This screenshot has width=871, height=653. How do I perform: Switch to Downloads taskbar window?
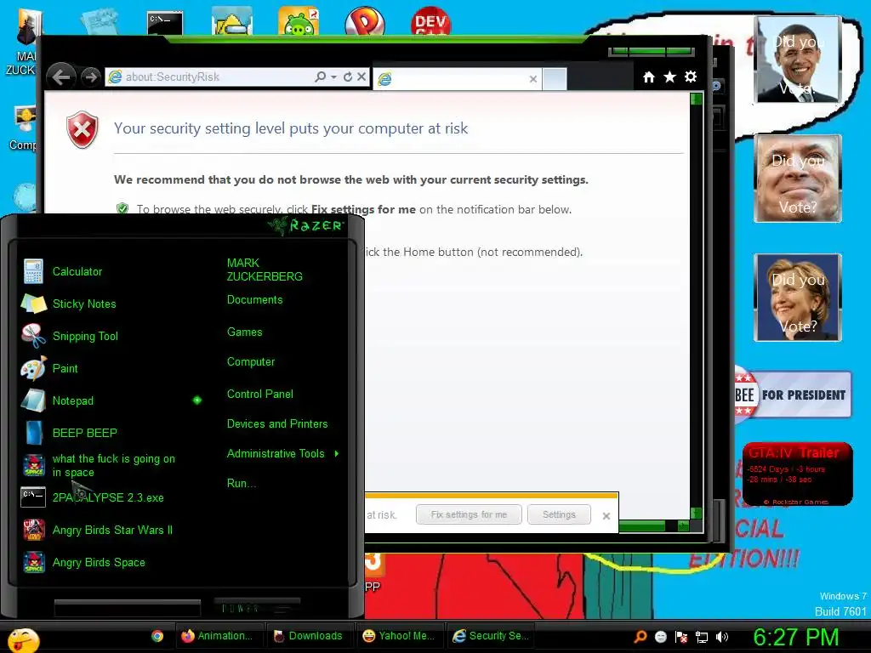tap(309, 636)
